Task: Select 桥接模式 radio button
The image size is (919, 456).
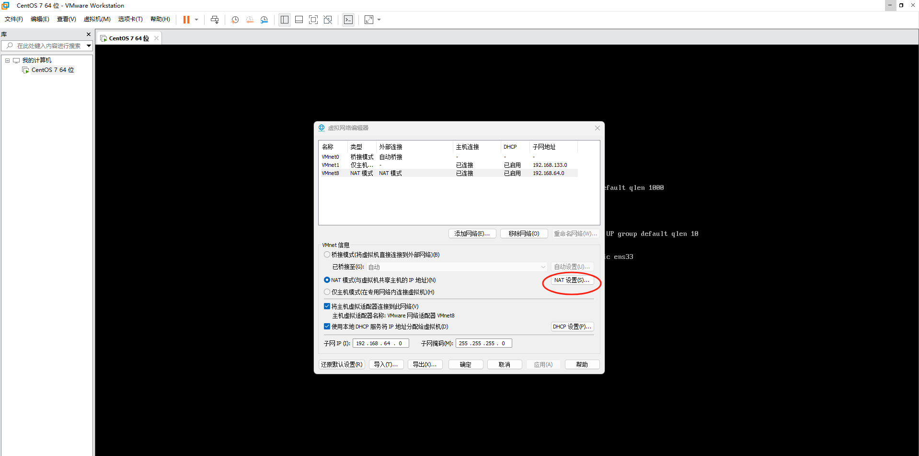Action: click(327, 255)
